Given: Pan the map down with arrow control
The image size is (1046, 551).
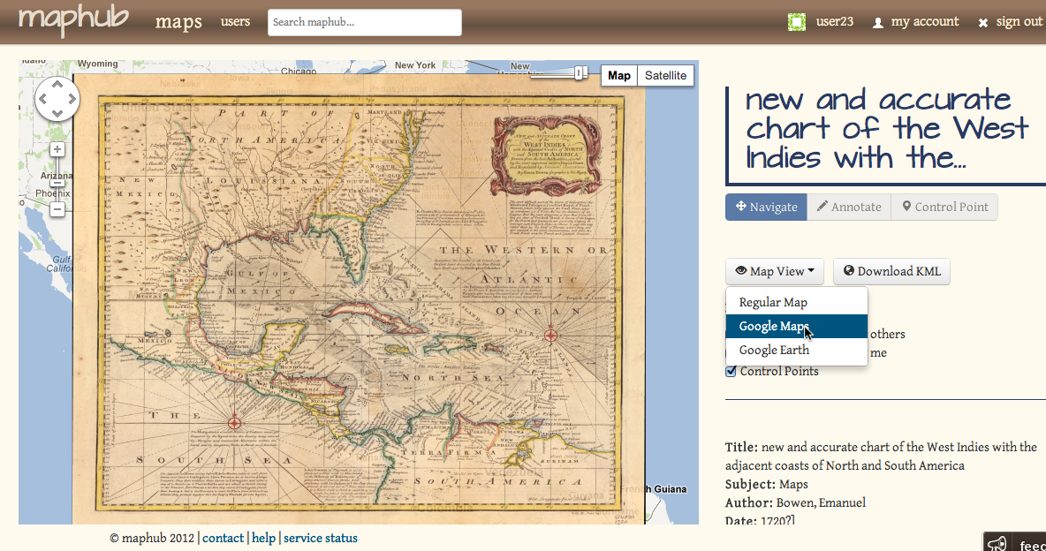Looking at the screenshot, I should coord(57,113).
